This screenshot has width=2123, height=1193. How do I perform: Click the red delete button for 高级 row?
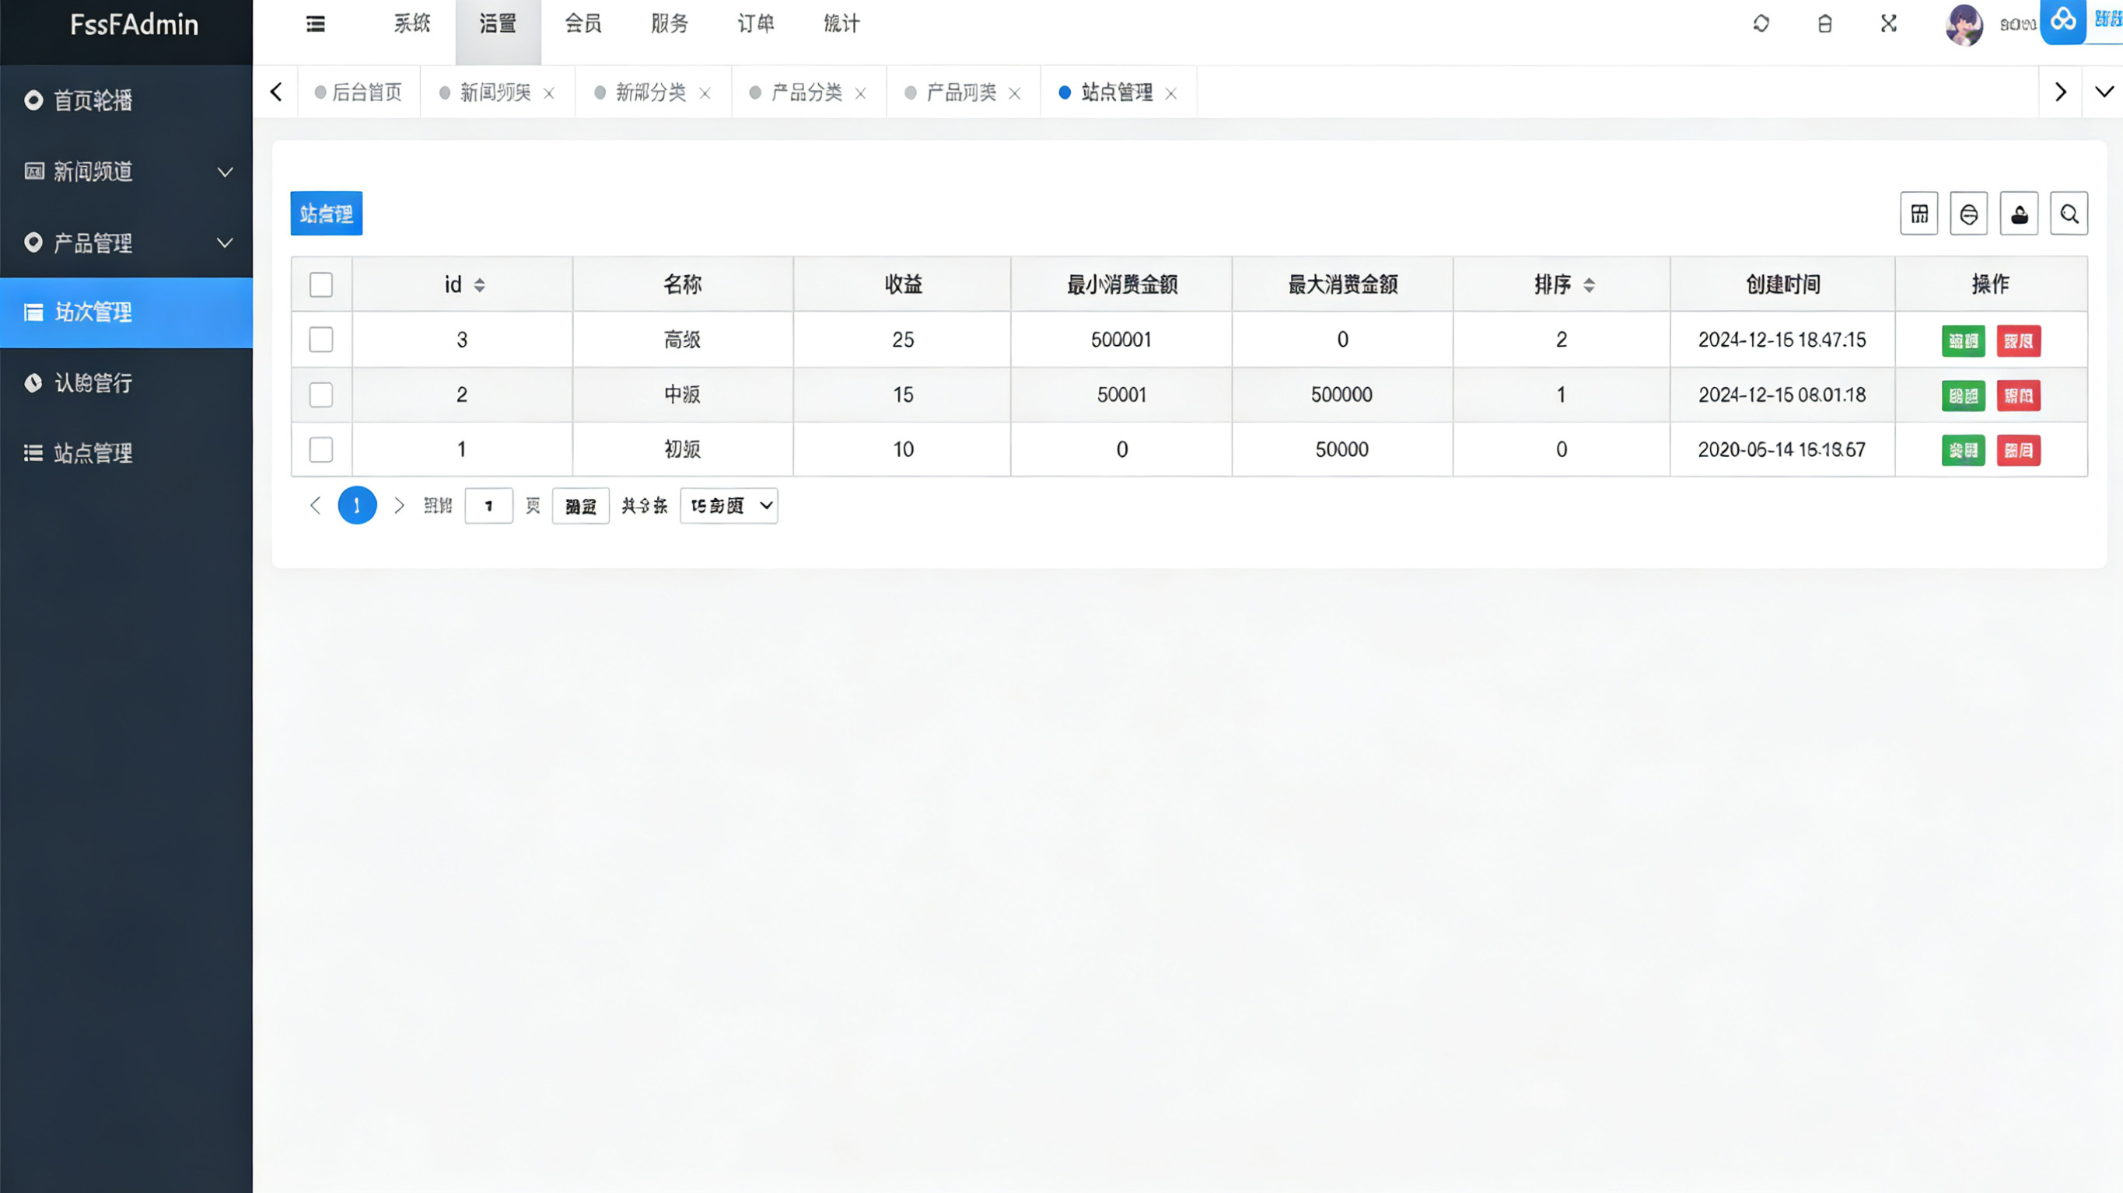[2018, 341]
